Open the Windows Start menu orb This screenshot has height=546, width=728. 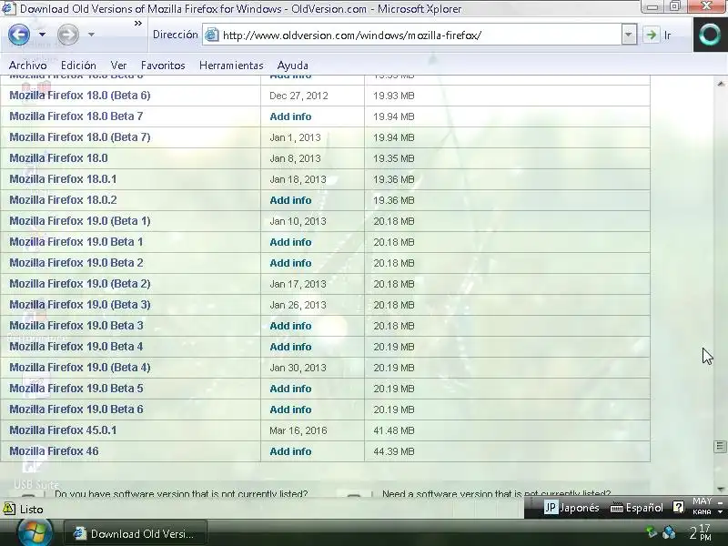34,532
